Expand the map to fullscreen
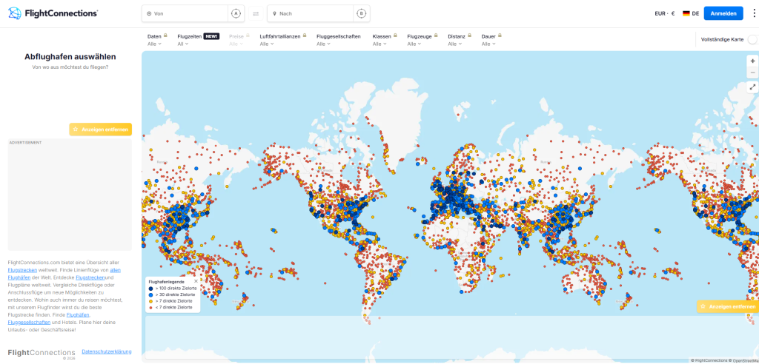This screenshot has height=364, width=759. pos(752,87)
